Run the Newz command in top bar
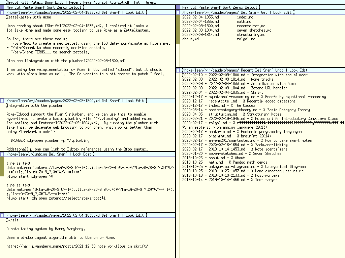This screenshot has height=258, width=345. coord(87,2)
